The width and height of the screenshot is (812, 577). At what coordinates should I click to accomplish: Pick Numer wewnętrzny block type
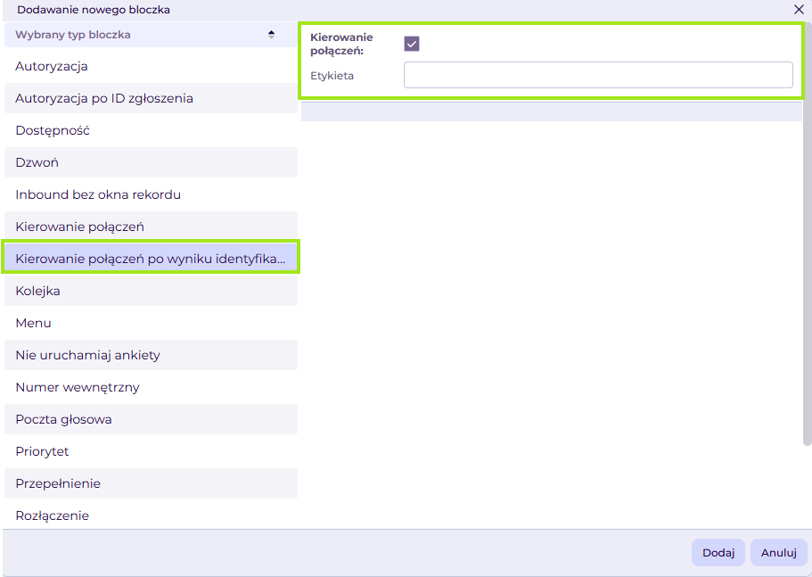pos(151,387)
